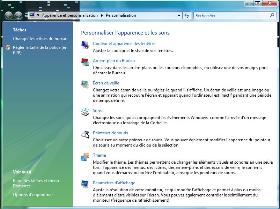Maximize the Personnalisation window

(x=258, y=3)
